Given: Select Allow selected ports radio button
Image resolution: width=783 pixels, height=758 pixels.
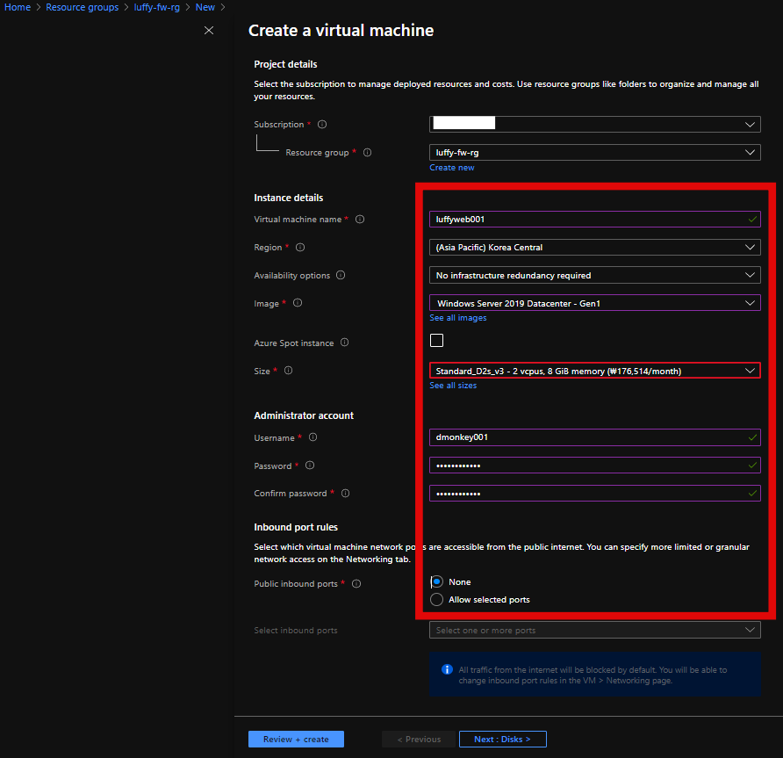Looking at the screenshot, I should click(437, 600).
